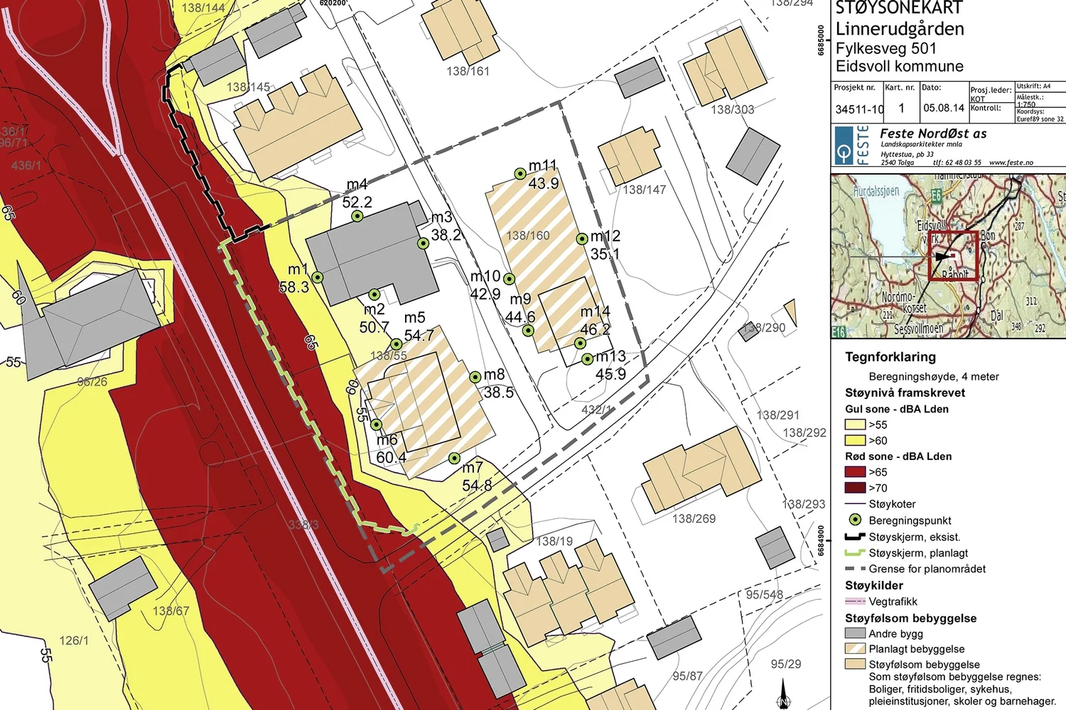Click the Feste company logo

851,146
